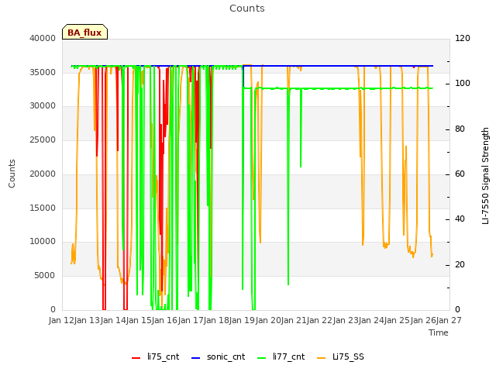
Task: Click the 10000 left axis tick
Action: (x=43, y=242)
